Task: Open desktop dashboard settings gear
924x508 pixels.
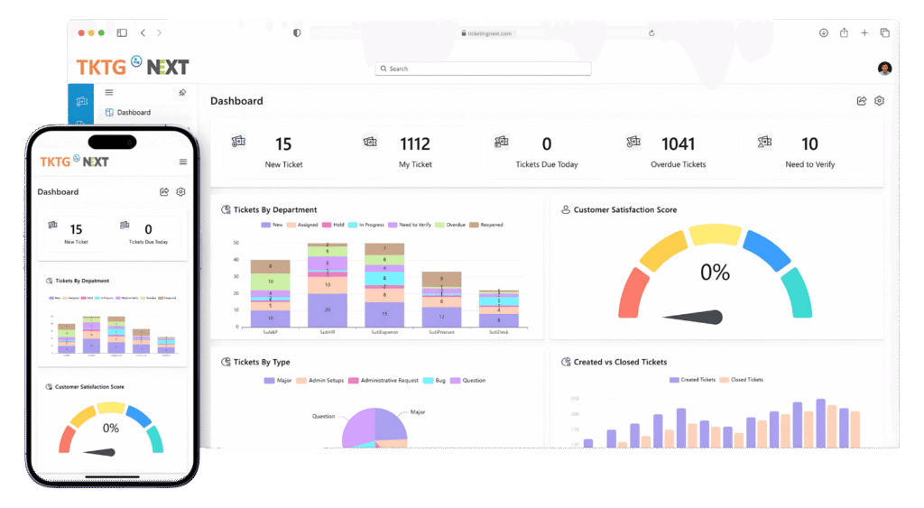Action: point(880,101)
